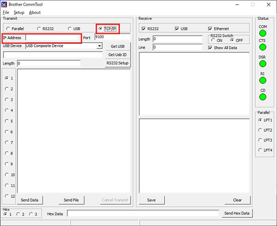Screen dimensions: 277x226
Task: Select transmit buffer 5 radio button
Action: [7, 121]
